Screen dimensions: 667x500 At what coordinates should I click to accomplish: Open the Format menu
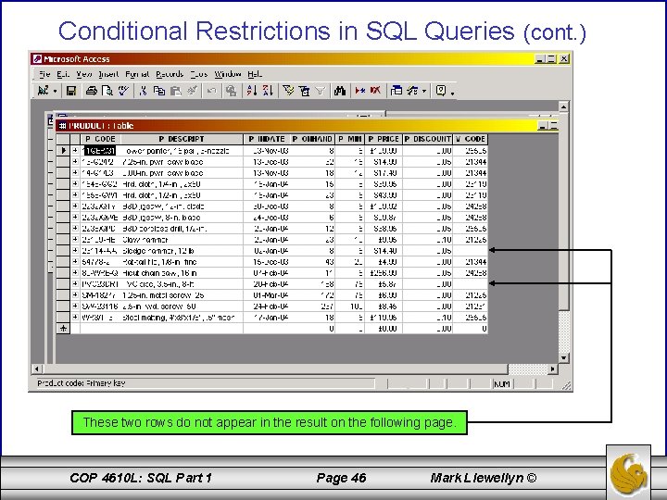pos(137,74)
